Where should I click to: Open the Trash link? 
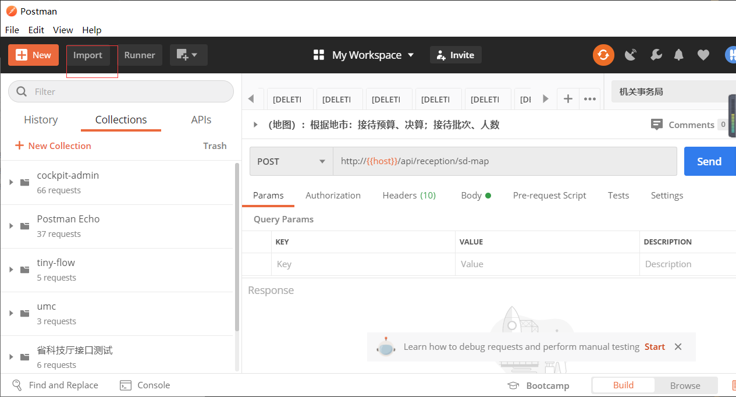215,146
